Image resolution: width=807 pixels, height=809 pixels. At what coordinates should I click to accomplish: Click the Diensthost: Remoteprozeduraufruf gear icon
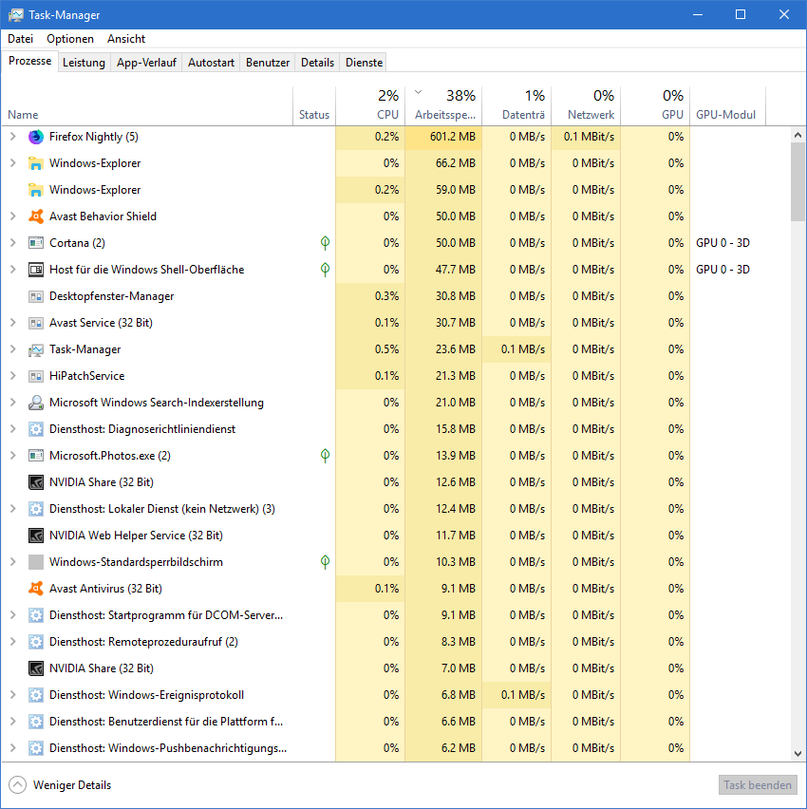(36, 642)
